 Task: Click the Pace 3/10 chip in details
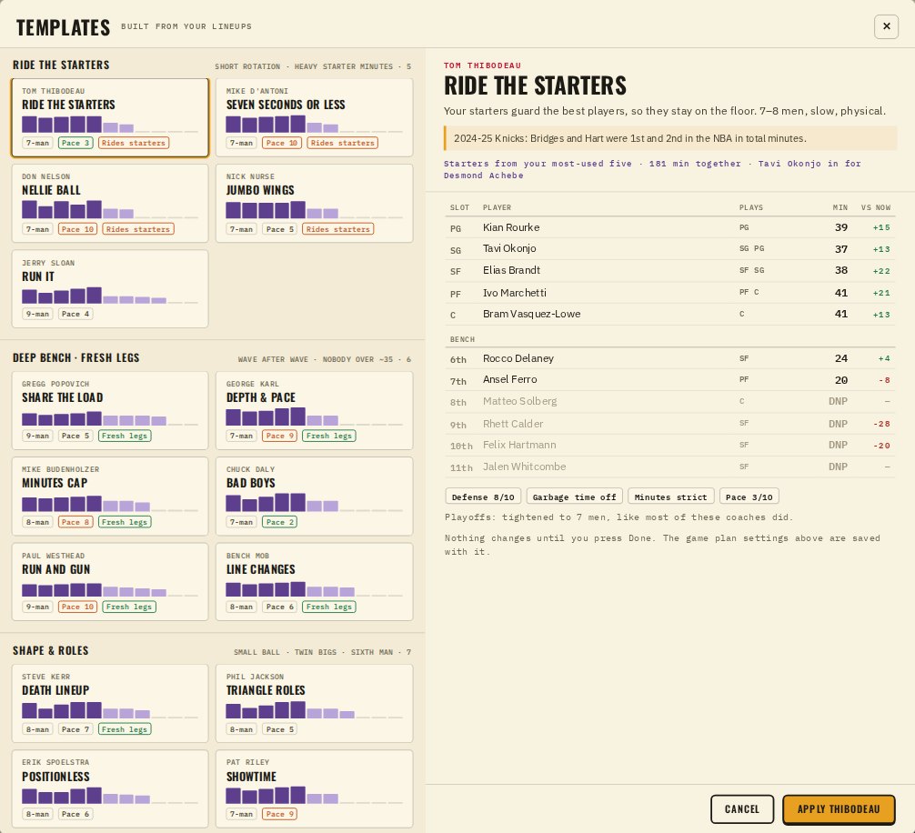[749, 497]
